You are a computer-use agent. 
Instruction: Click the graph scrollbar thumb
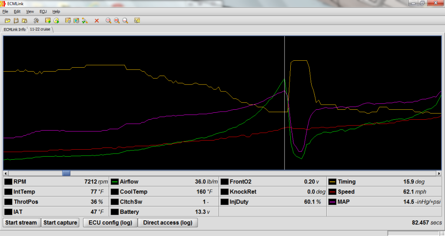click(x=66, y=173)
